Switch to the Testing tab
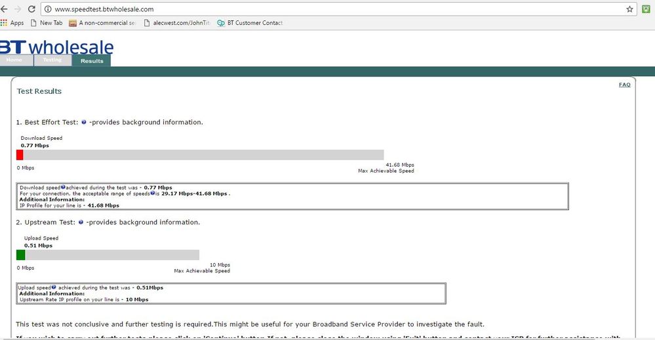 click(52, 60)
